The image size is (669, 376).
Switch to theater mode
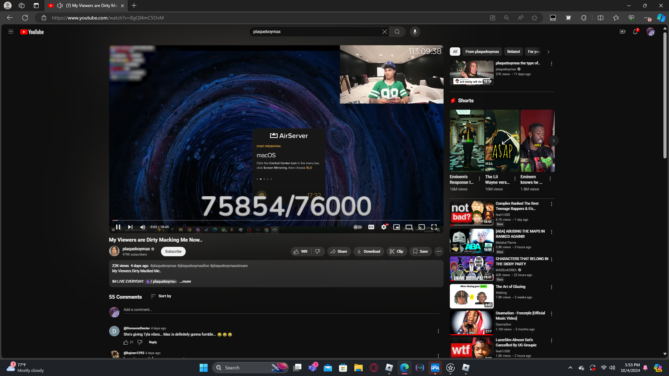click(409, 227)
